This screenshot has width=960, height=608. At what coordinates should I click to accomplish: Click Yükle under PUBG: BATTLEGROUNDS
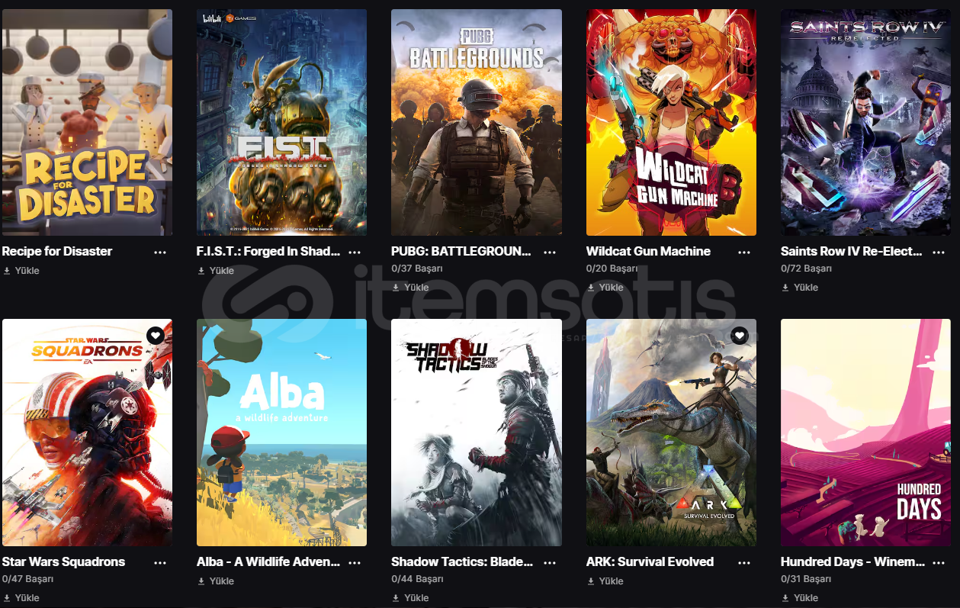[410, 288]
